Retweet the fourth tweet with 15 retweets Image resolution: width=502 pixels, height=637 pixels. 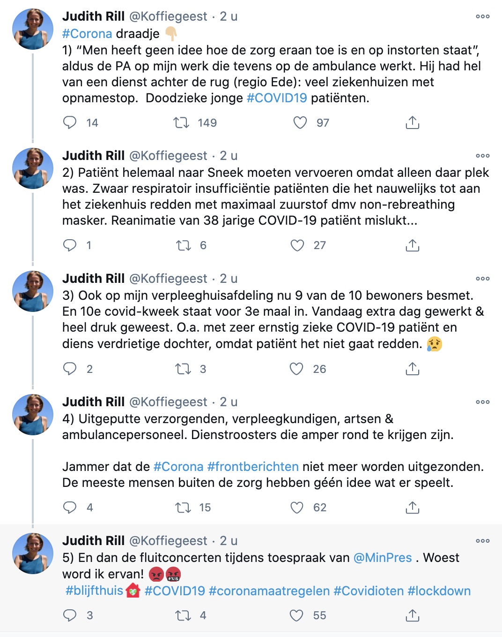tap(183, 508)
